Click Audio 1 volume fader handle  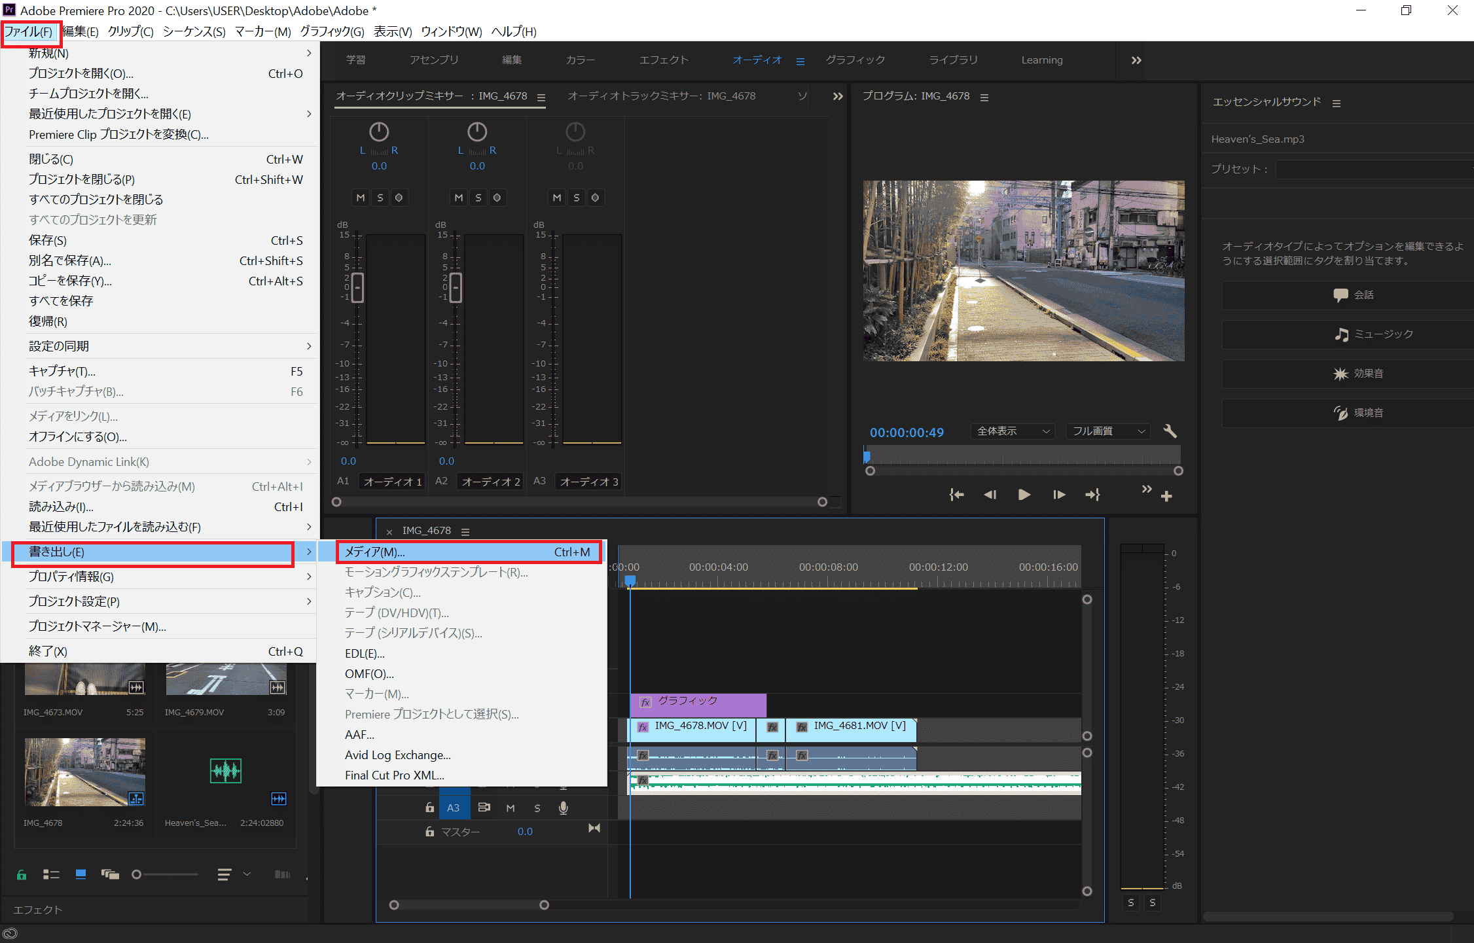pos(357,287)
